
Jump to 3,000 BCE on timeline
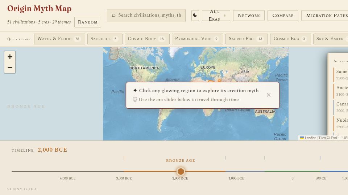click(x=124, y=178)
